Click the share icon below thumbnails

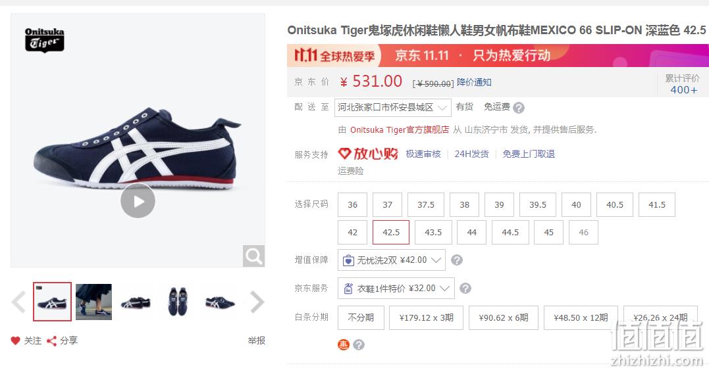[51, 341]
